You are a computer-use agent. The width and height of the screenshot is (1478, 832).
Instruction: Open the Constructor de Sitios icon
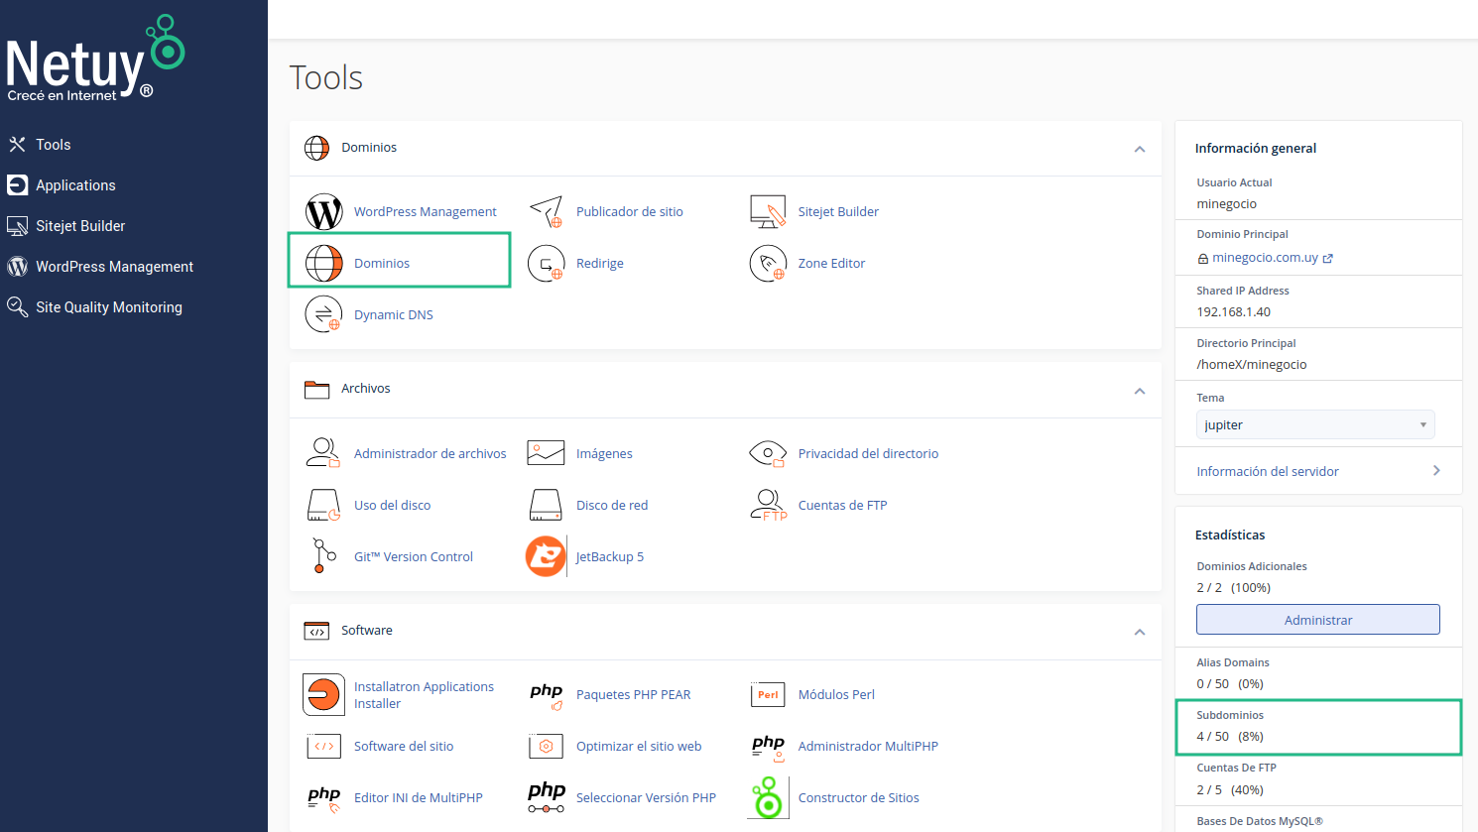(x=768, y=798)
